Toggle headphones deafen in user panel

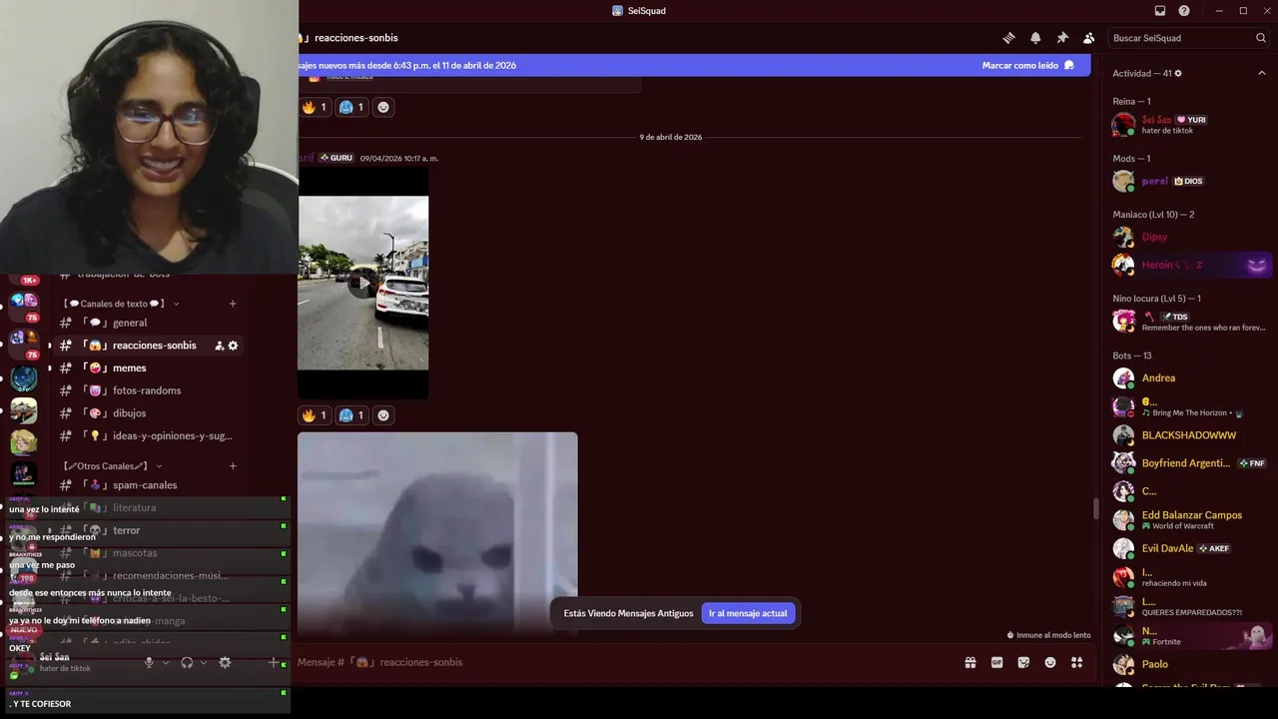tap(187, 662)
